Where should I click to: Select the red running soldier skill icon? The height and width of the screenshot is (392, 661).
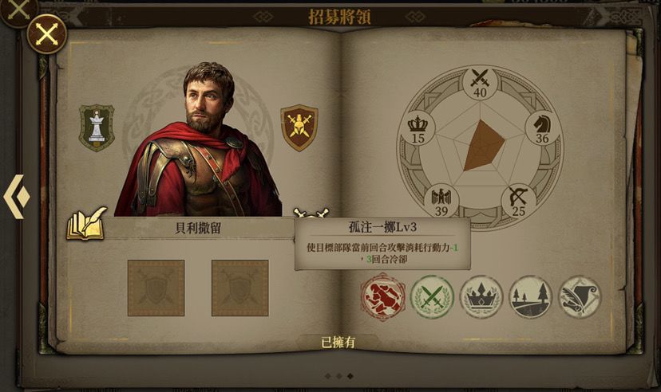(x=382, y=296)
